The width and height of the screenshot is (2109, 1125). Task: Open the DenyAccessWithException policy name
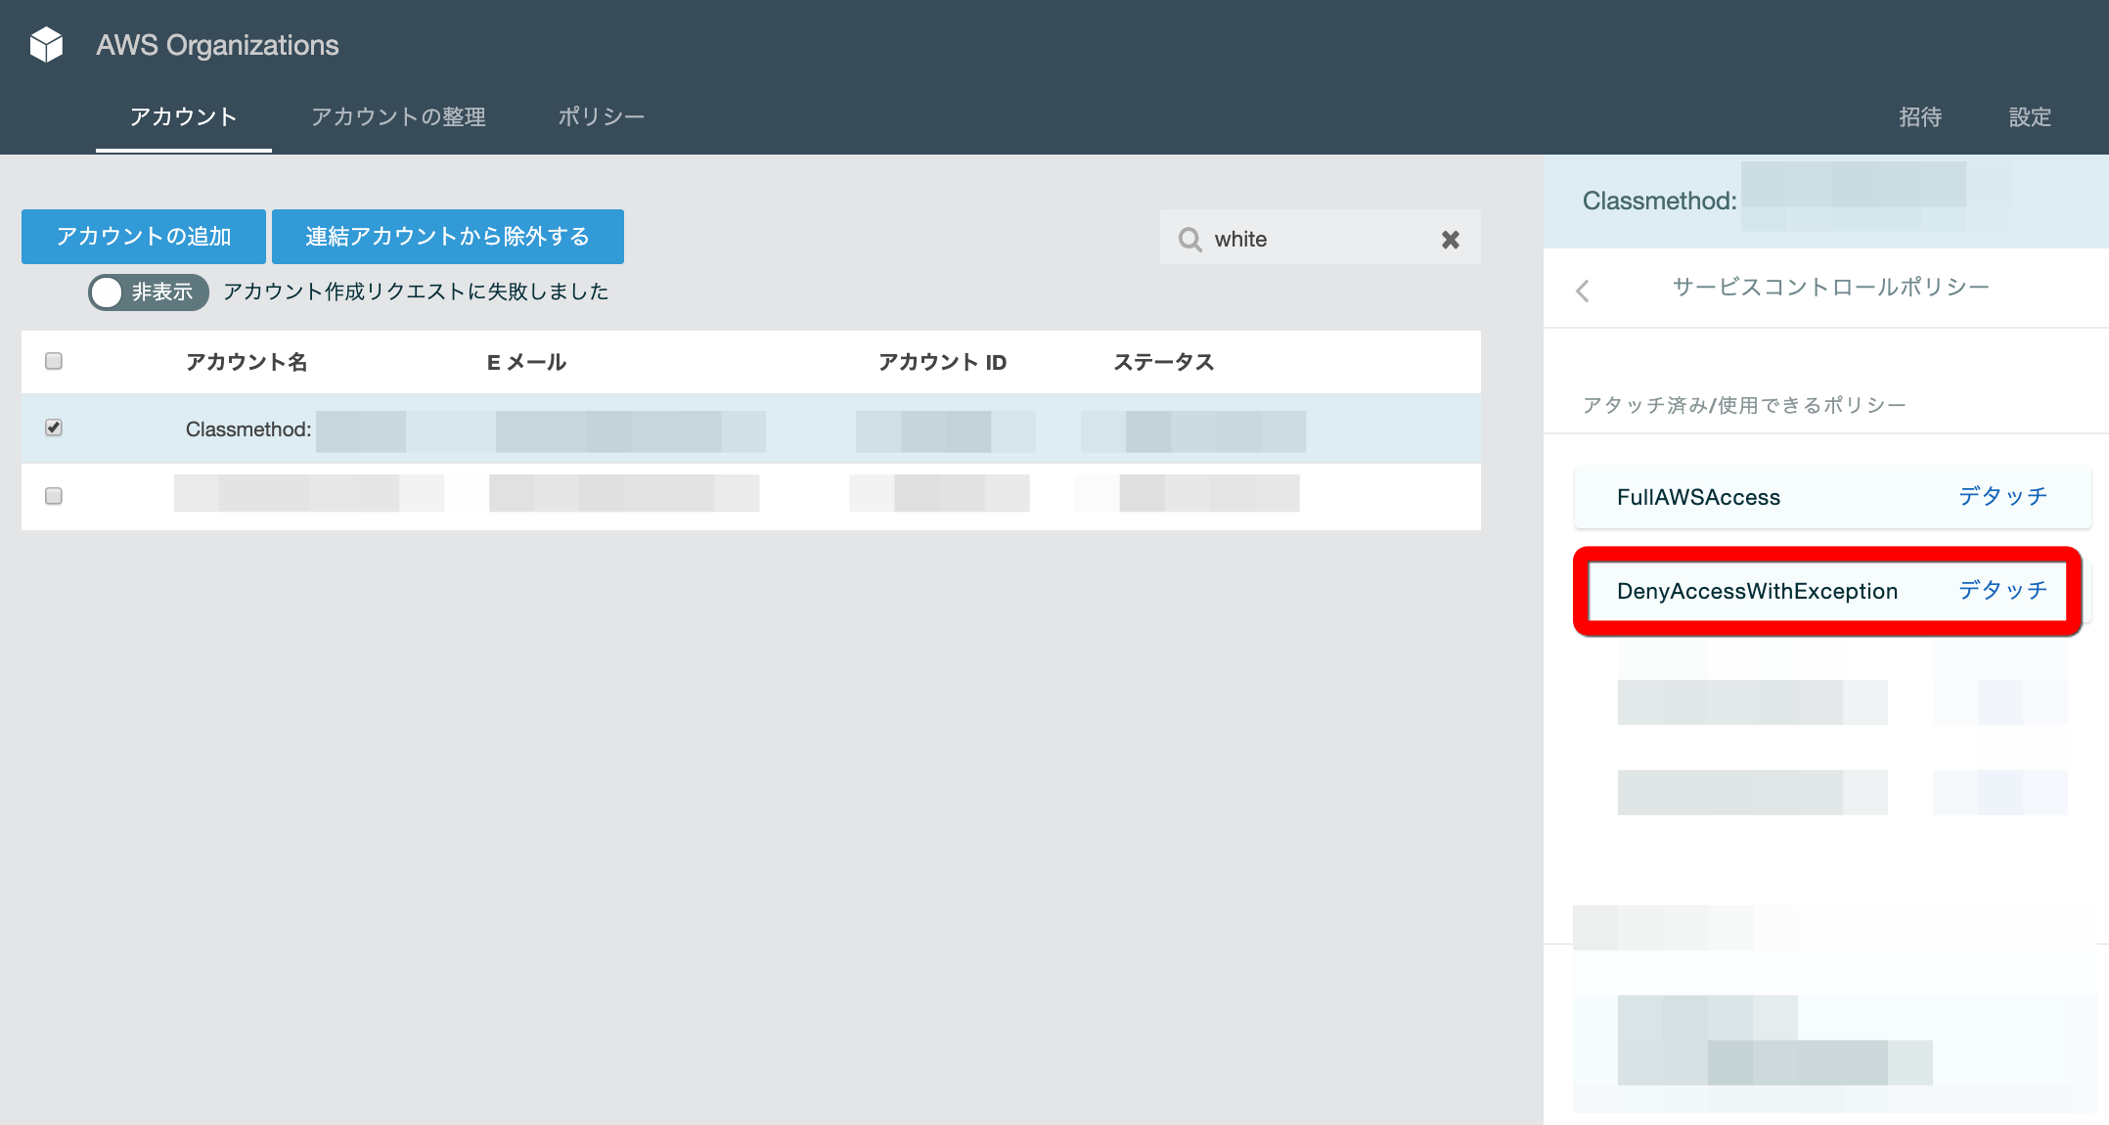1758,590
